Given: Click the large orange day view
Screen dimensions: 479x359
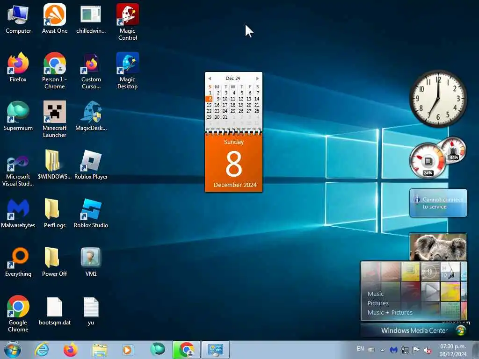Looking at the screenshot, I should click(x=234, y=163).
